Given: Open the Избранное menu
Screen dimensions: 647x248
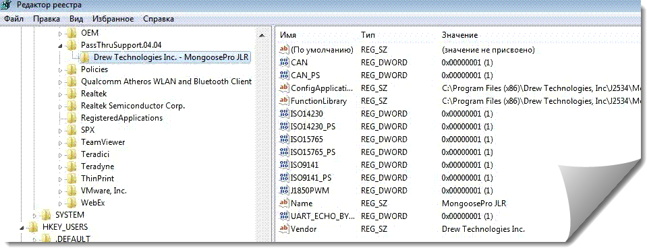Looking at the screenshot, I should pos(113,19).
